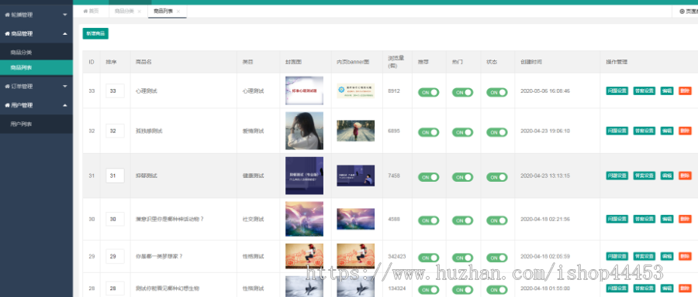Click 编辑 for 心理测试 row
This screenshot has height=297, width=698.
coord(667,90)
